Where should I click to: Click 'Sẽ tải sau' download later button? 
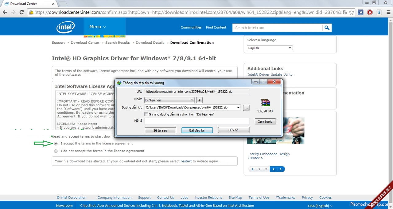coord(160,130)
